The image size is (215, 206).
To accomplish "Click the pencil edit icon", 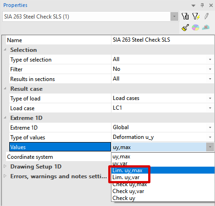I will pyautogui.click(x=207, y=16).
